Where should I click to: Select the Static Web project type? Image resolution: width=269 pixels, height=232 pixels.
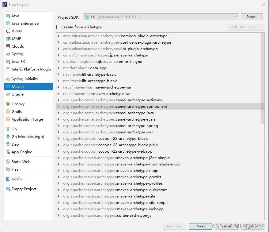tap(21, 161)
